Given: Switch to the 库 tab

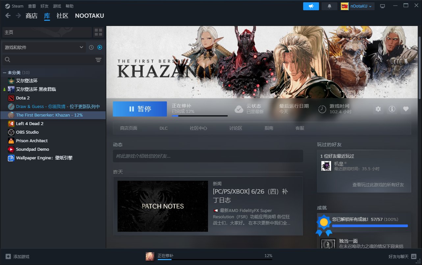Looking at the screenshot, I should tap(47, 16).
